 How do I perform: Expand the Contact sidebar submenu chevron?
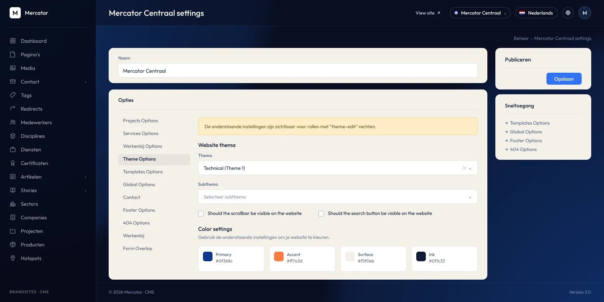coord(85,82)
